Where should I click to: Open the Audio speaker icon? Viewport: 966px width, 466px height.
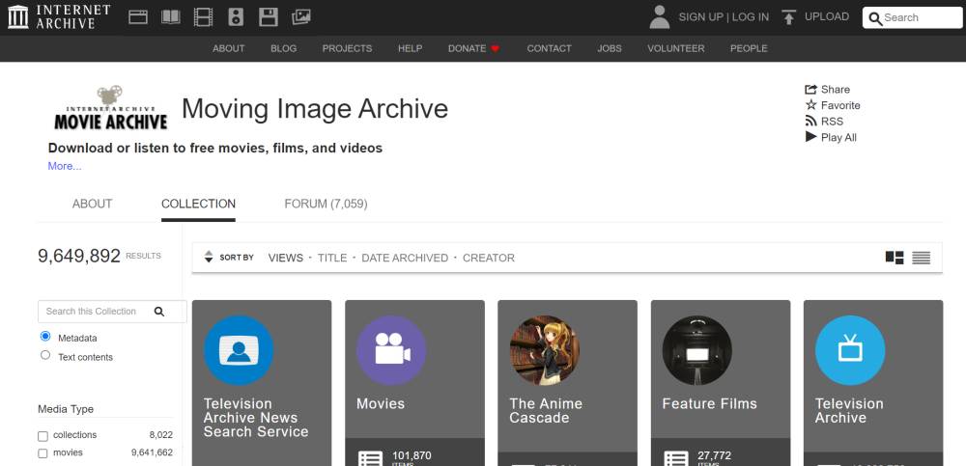coord(236,16)
